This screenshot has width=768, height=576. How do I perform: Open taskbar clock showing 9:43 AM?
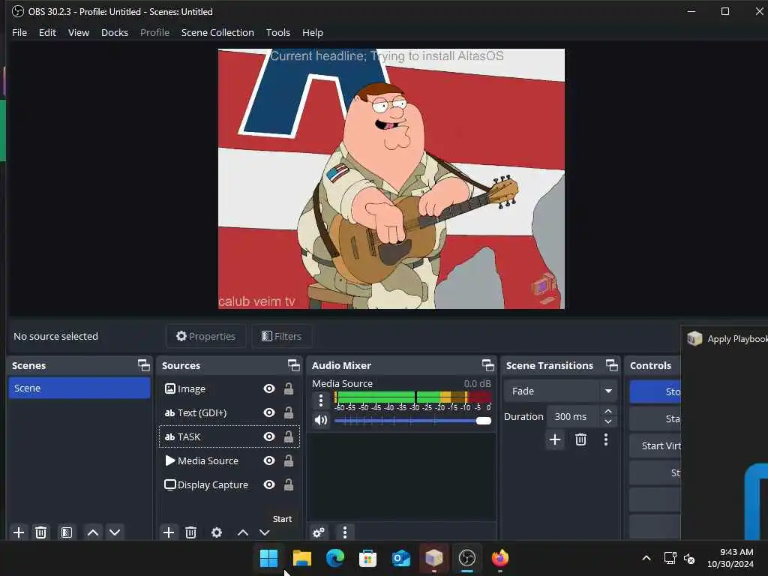pos(730,558)
